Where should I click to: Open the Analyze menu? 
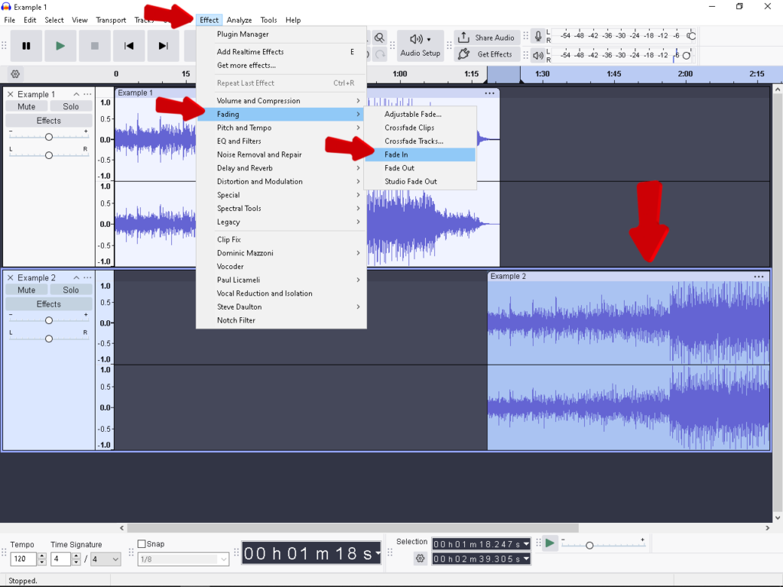click(x=239, y=20)
